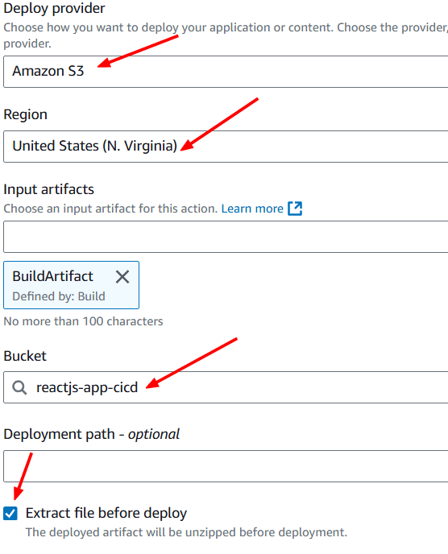Open the empty Input artifacts selector
The image size is (448, 554).
point(226,237)
